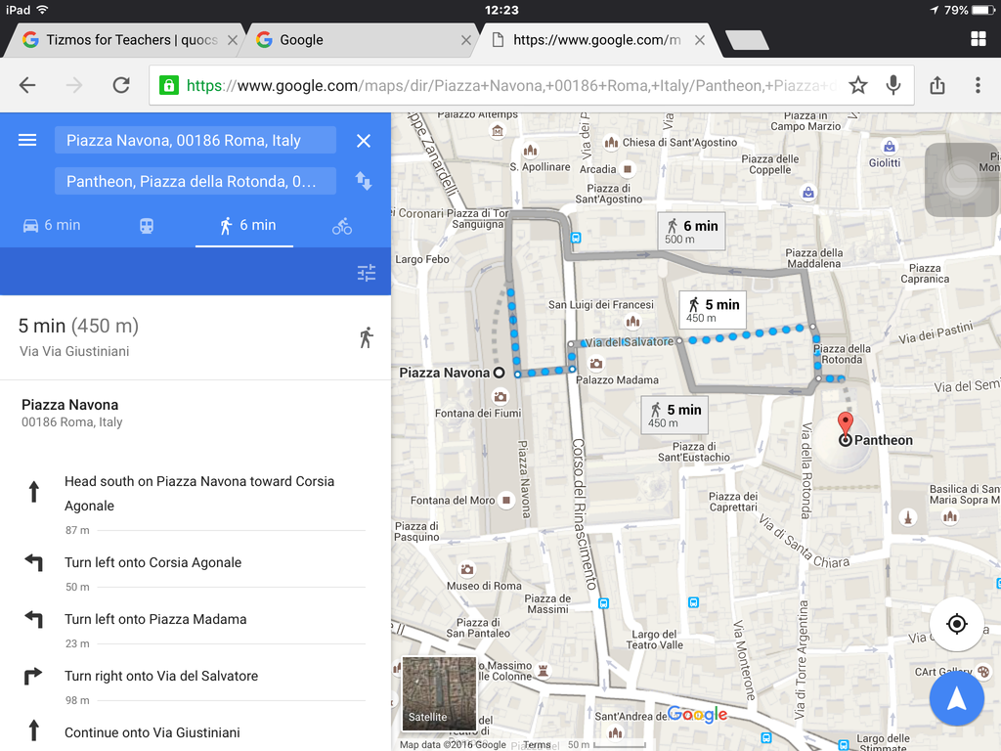
Task: Tap S. Apollinare church icon
Action: coord(530,151)
